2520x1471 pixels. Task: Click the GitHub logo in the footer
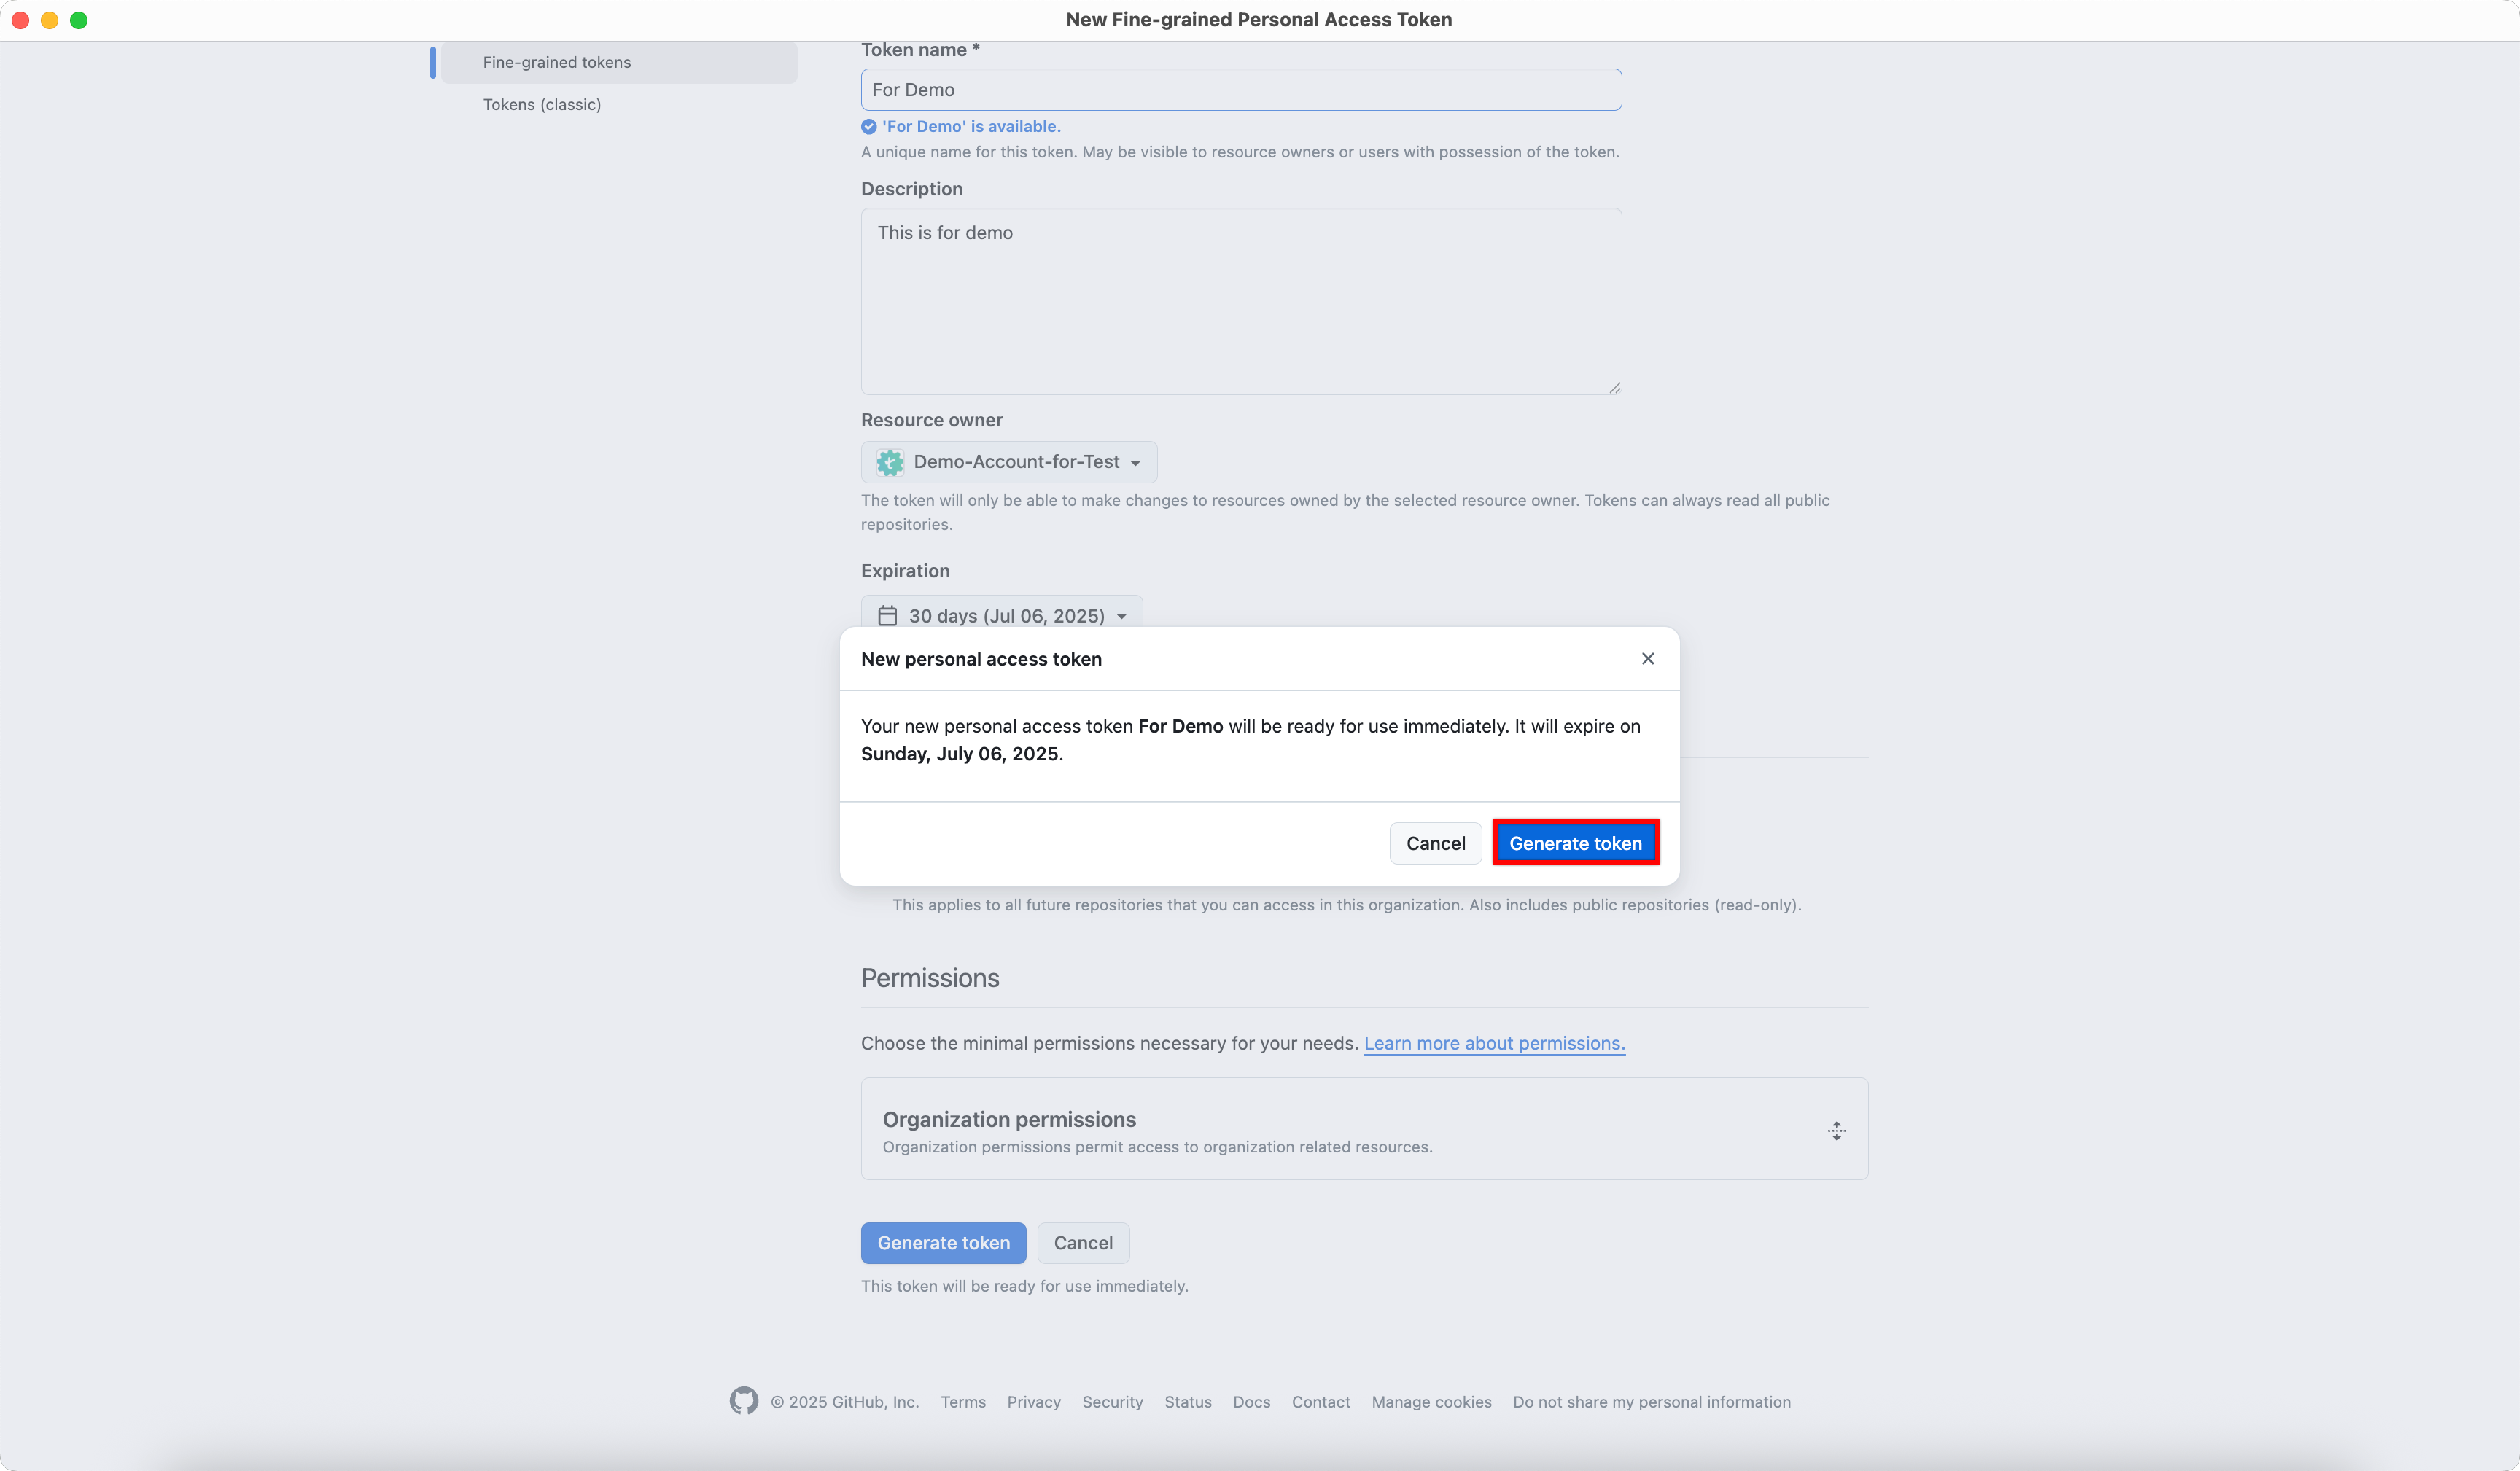pos(744,1401)
